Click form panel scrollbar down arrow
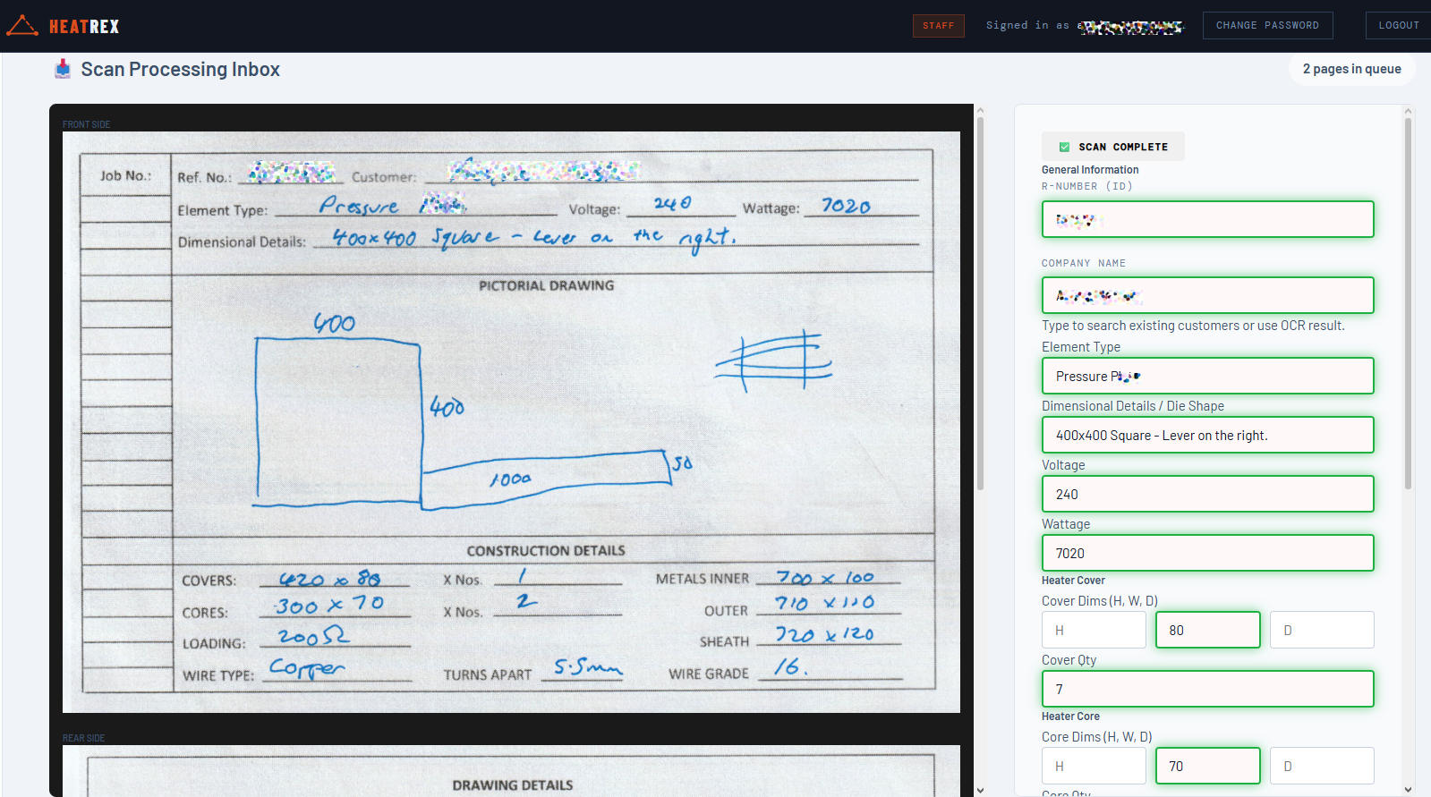Screen dimensions: 1431x797 click(x=1409, y=790)
